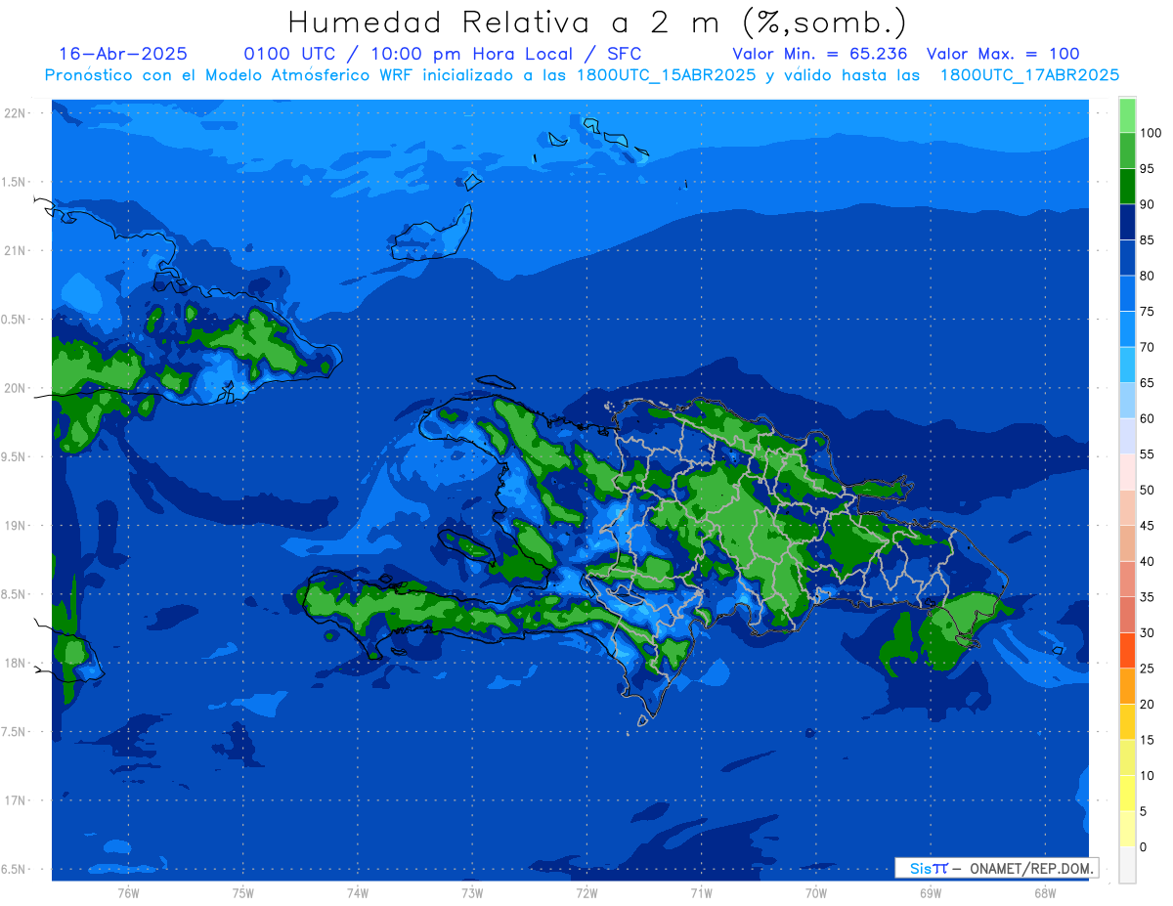
Task: Click the longitude label '76W'
Action: (x=128, y=892)
